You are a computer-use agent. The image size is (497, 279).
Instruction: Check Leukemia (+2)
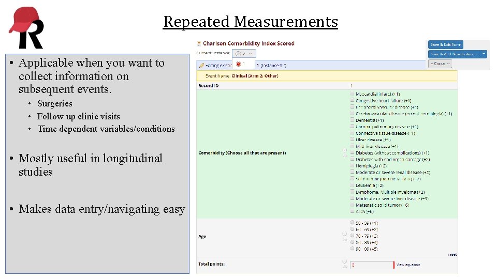pyautogui.click(x=352, y=185)
